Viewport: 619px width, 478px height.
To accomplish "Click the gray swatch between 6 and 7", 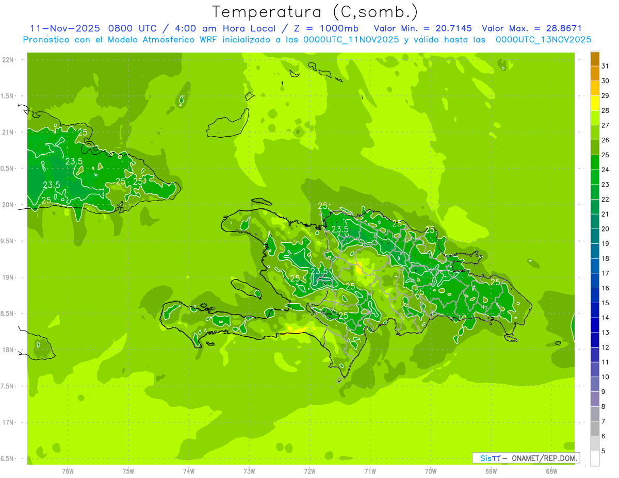I will coord(595,429).
